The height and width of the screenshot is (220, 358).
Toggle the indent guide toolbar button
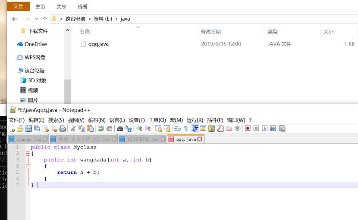195,129
